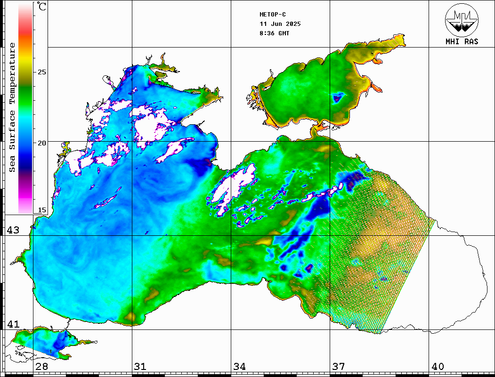Click longitude label 31

click(x=140, y=367)
